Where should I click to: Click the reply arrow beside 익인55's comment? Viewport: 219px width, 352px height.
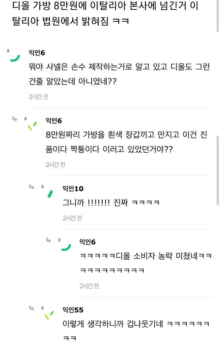pyautogui.click(x=31, y=308)
